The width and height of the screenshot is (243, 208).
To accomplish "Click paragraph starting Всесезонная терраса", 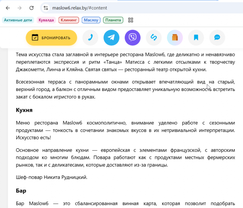I will pos(126,89).
